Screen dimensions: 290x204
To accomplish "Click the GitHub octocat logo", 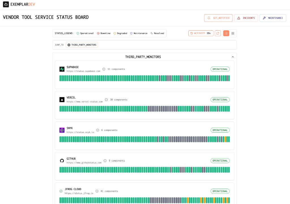I will pos(62,160).
